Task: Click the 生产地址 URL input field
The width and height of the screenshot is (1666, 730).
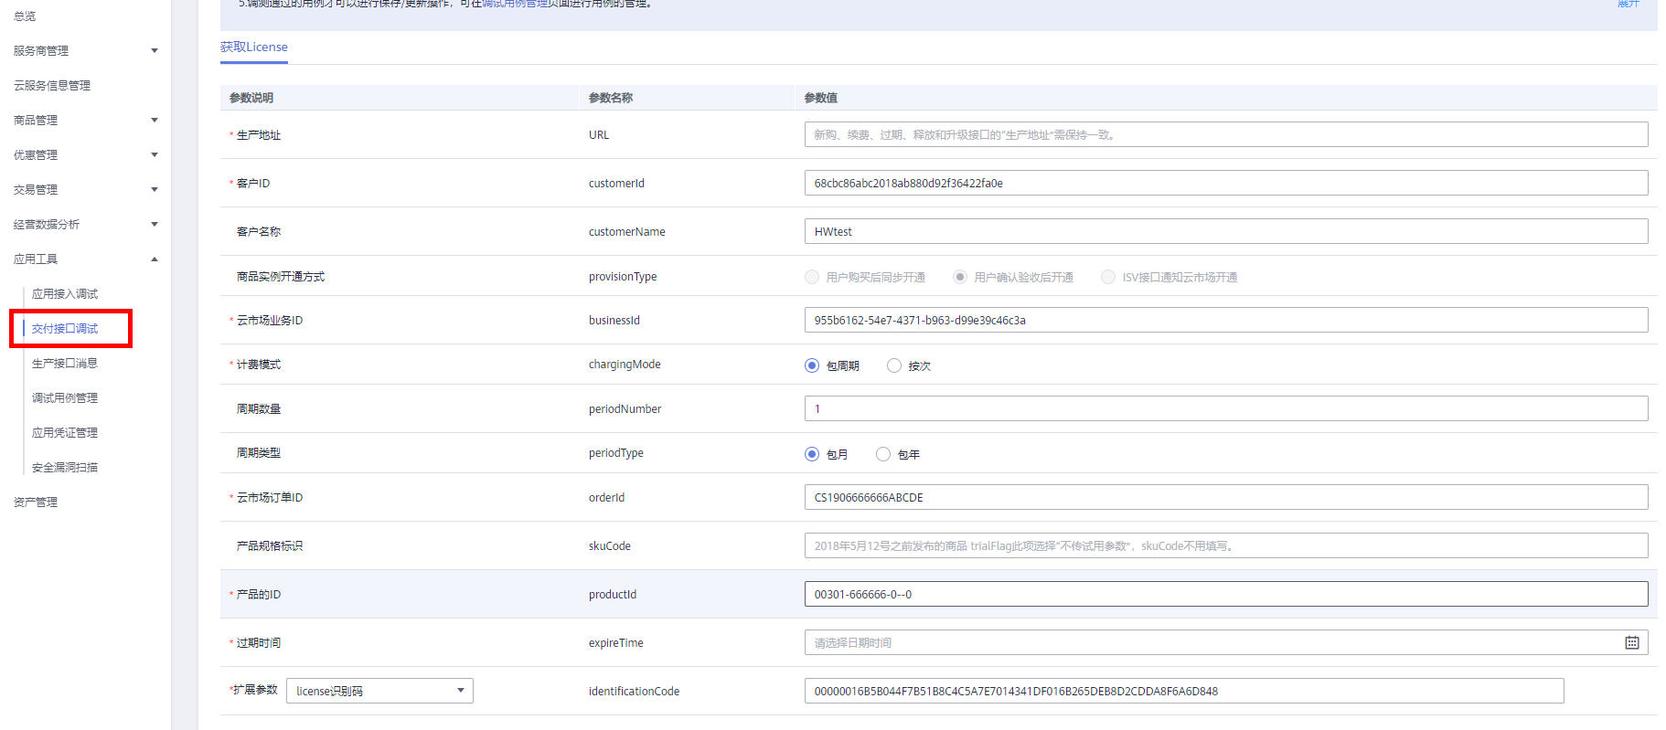Action: coord(1225,135)
